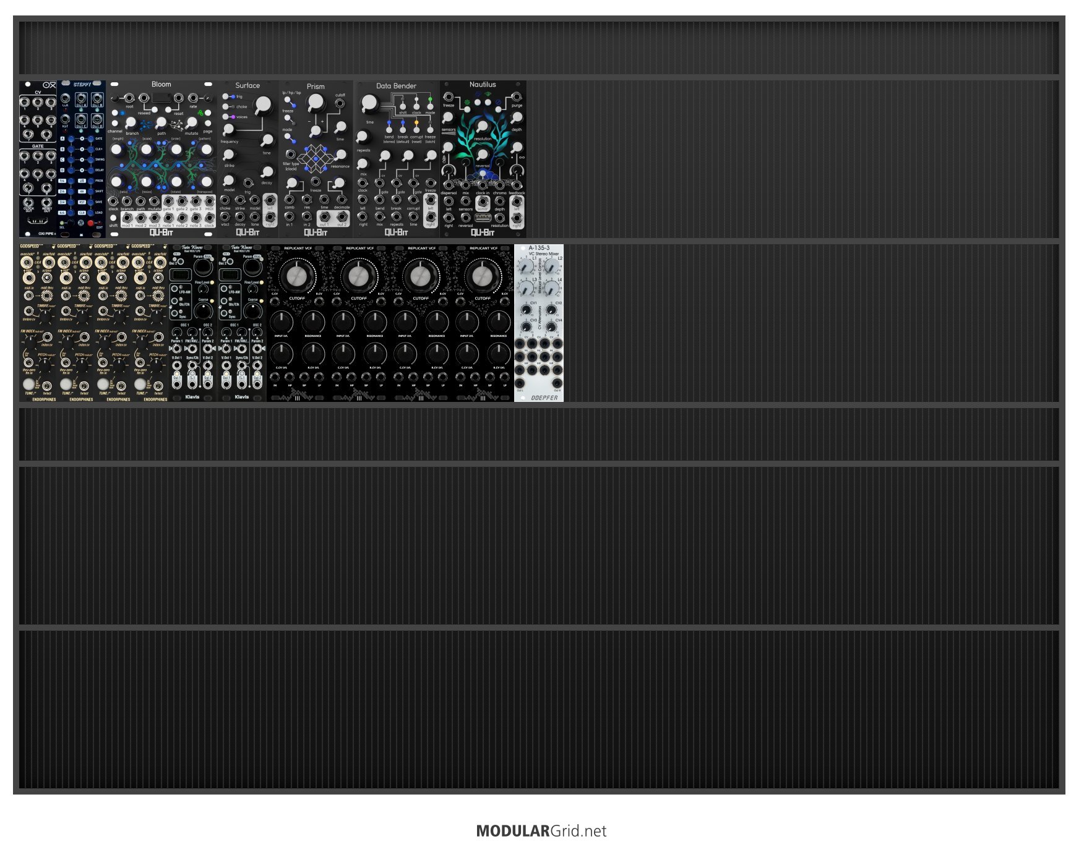The height and width of the screenshot is (844, 1084).
Task: Click the A-135-3 label on Doepfer module
Action: (x=539, y=248)
